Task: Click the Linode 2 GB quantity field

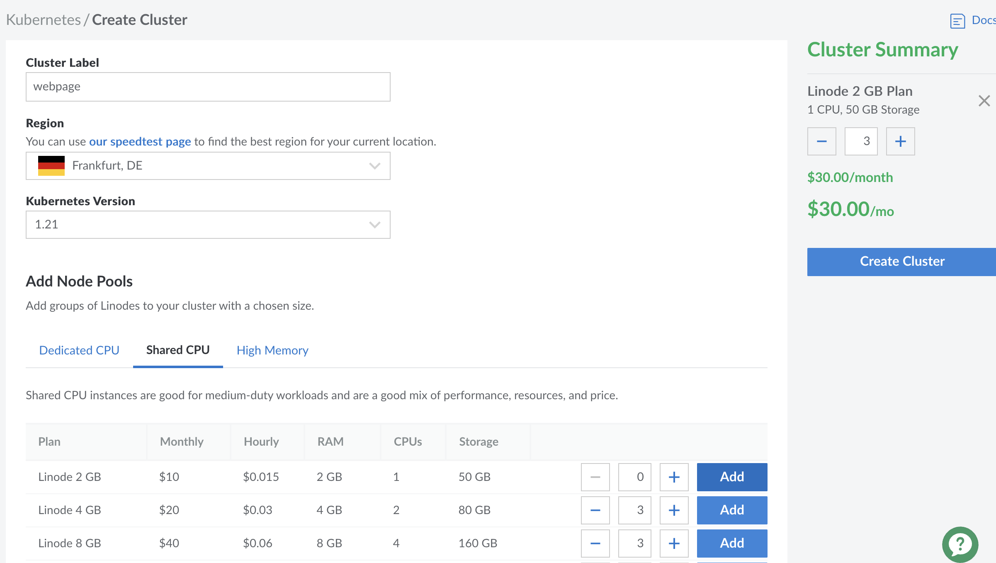Action: click(x=634, y=477)
